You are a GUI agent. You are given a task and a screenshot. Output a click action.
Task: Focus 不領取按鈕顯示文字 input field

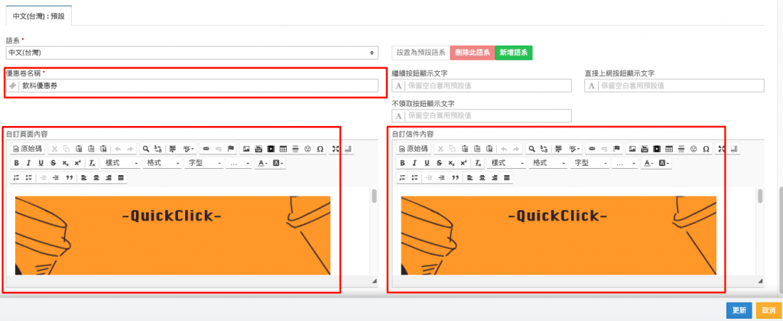pos(482,115)
